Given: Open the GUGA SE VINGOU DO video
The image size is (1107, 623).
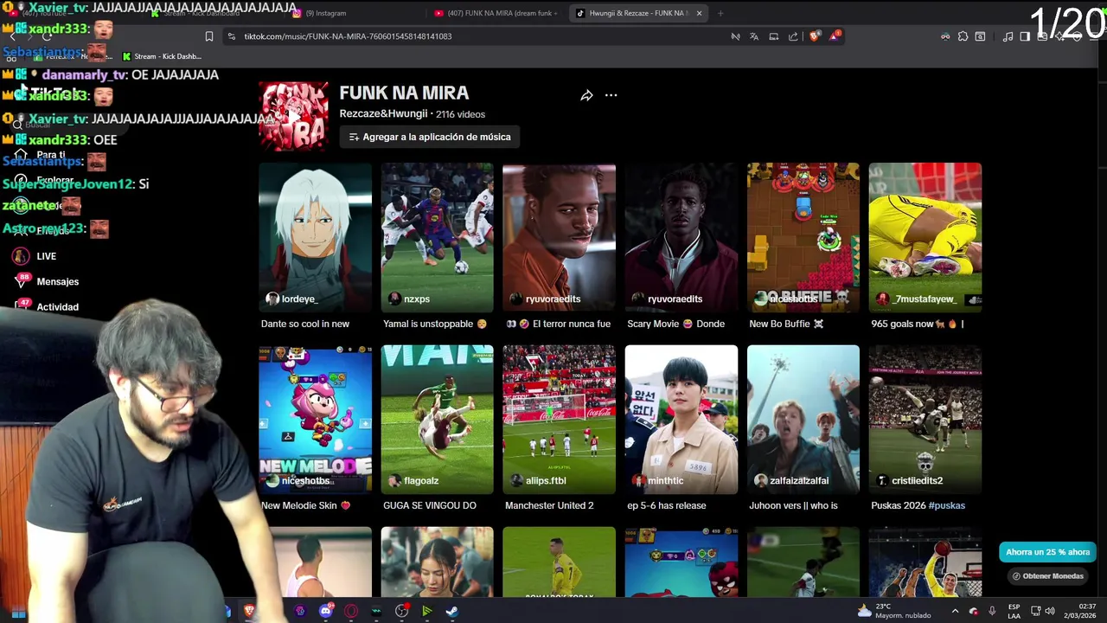Looking at the screenshot, I should [x=438, y=419].
